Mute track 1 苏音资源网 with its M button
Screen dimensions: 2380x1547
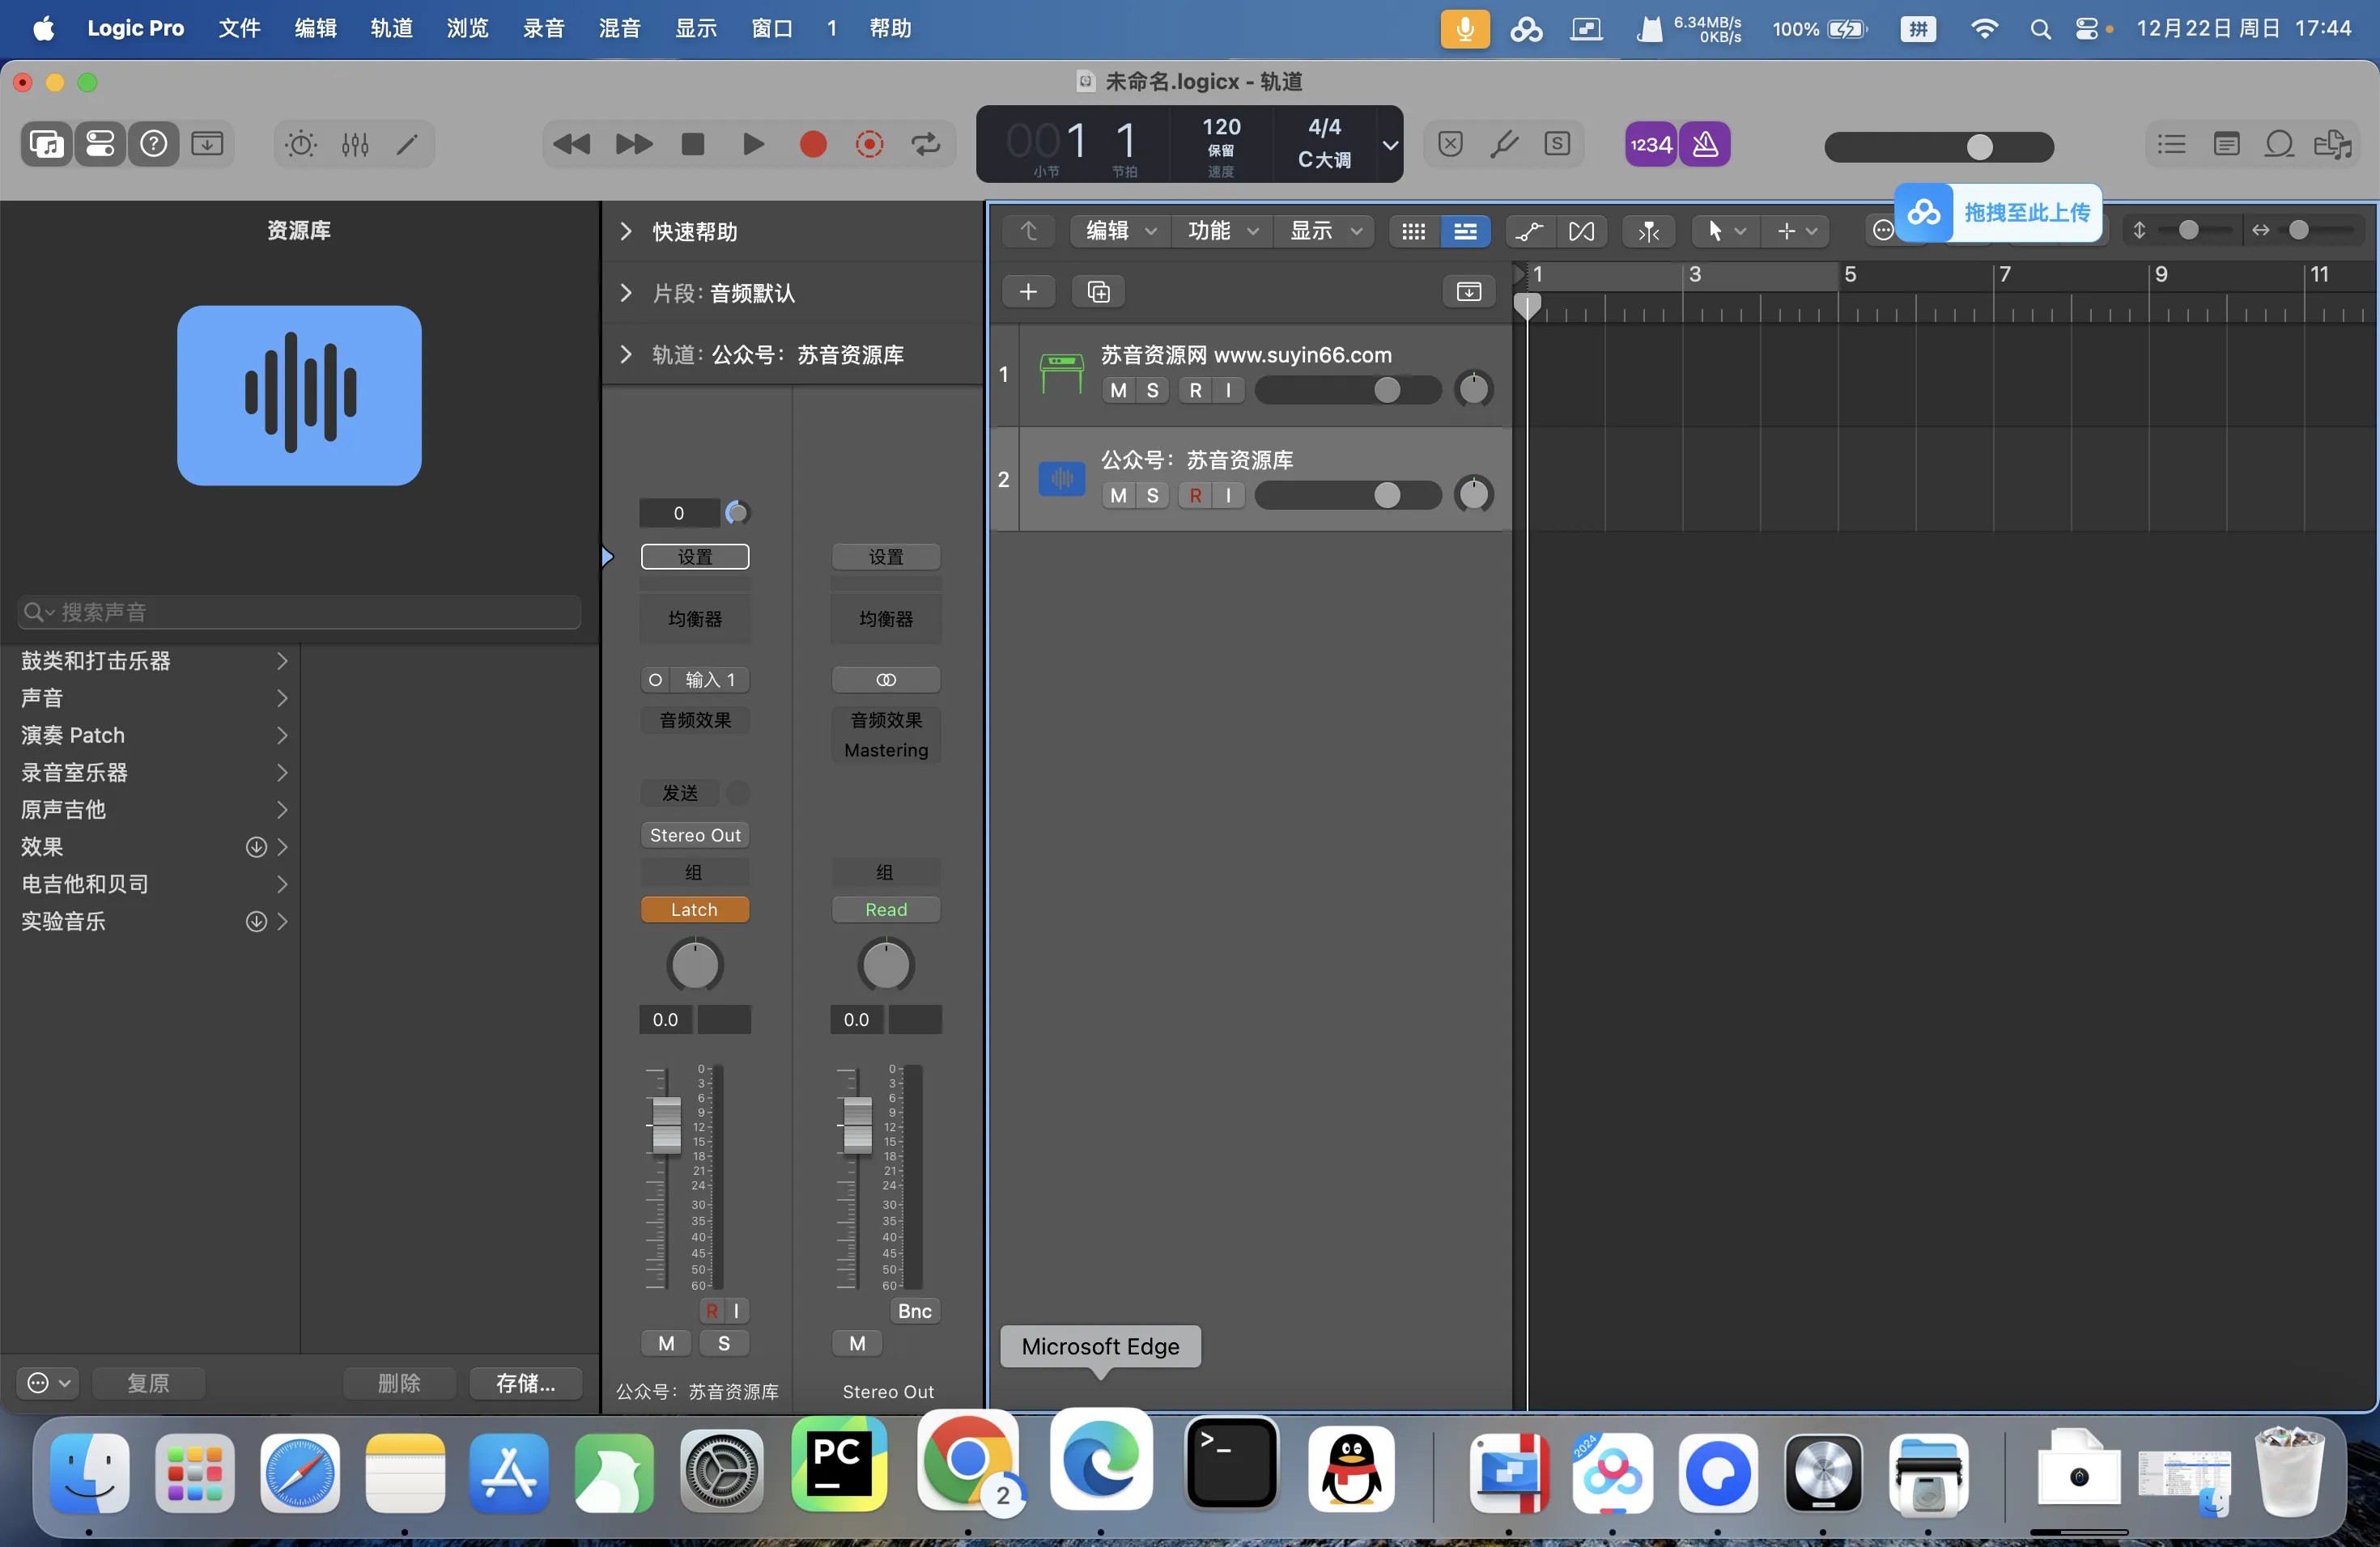(1119, 390)
